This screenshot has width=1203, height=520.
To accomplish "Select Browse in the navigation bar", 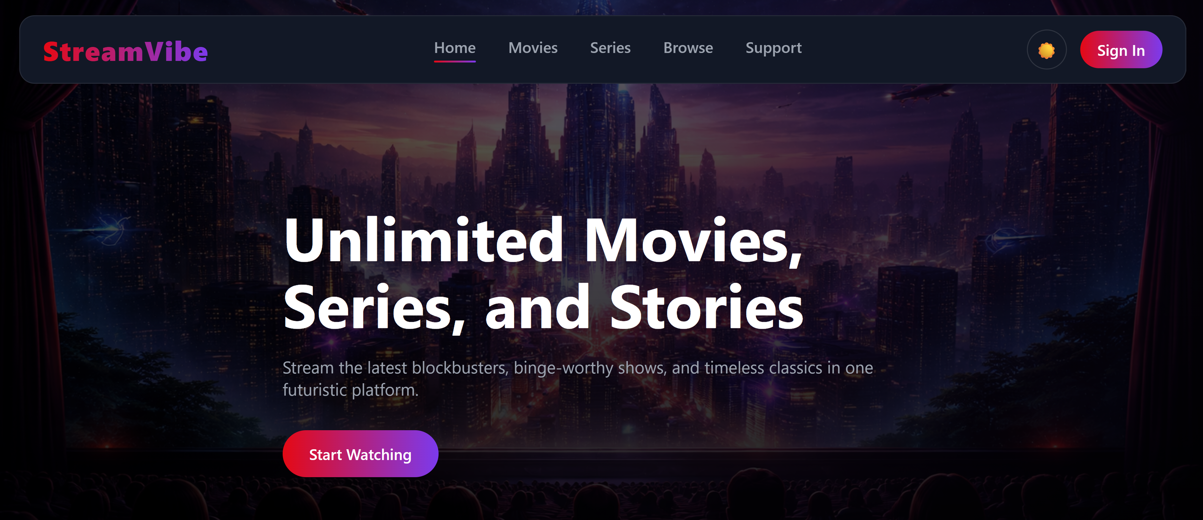I will point(688,48).
